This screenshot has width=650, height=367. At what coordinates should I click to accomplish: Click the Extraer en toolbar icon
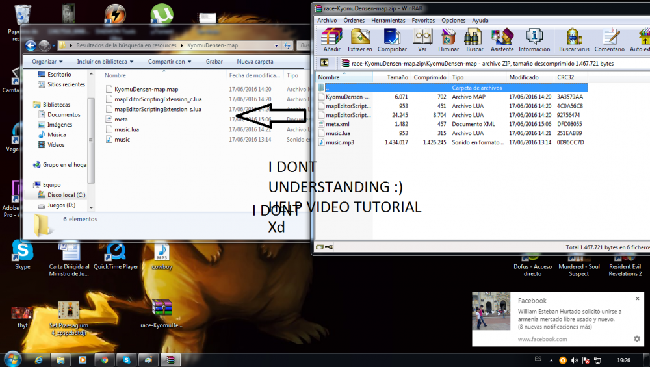point(359,38)
